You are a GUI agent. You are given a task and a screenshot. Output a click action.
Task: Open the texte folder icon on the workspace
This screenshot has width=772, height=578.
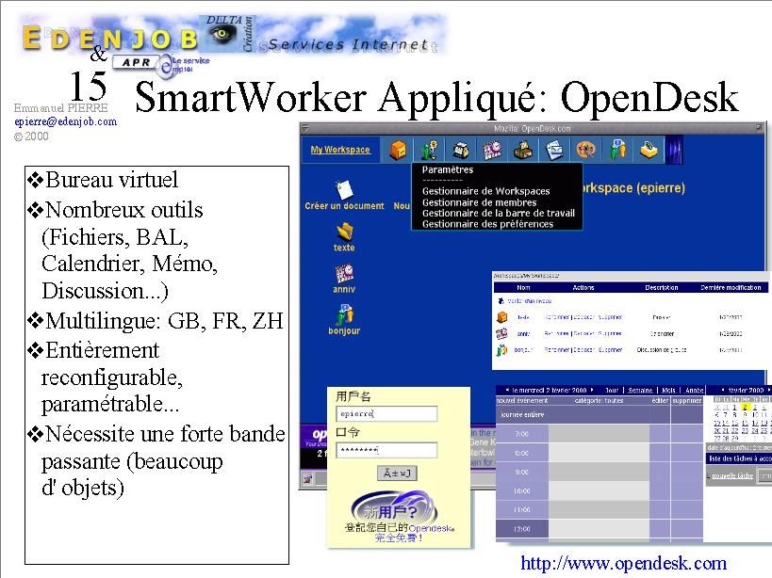(345, 231)
